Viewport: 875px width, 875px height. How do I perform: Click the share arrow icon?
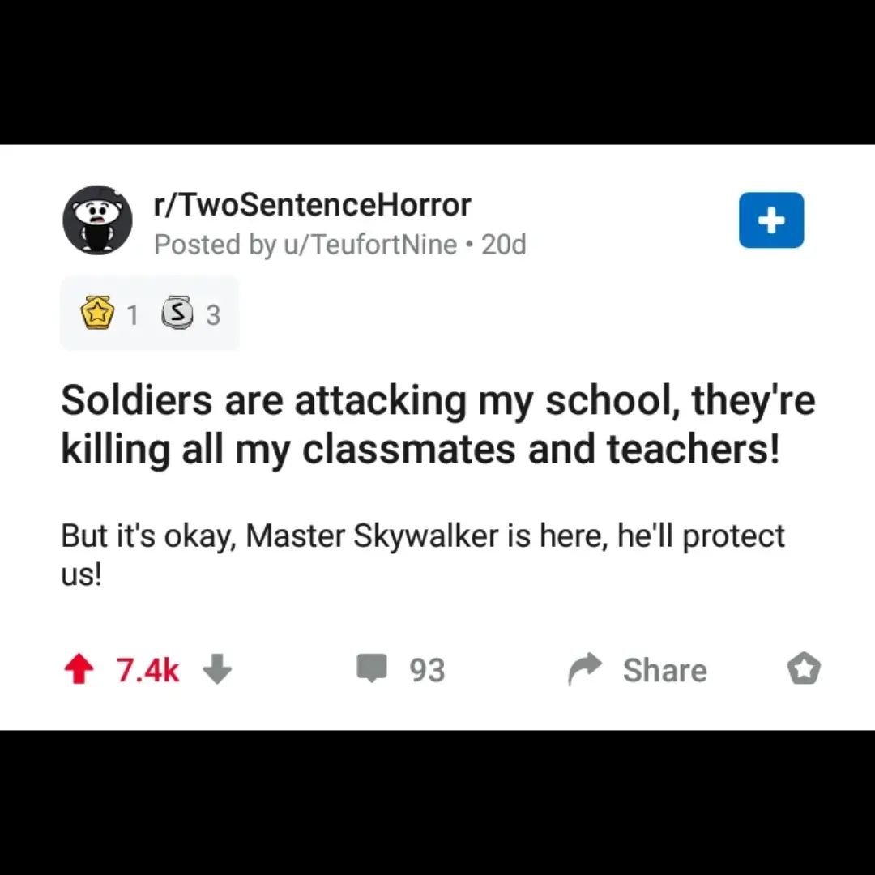click(x=584, y=668)
